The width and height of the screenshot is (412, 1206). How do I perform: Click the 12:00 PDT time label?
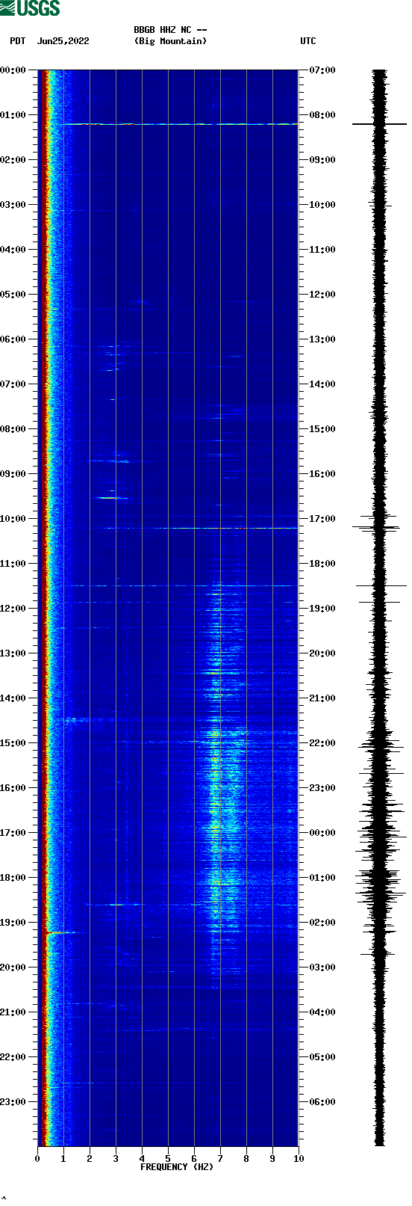coord(13,609)
